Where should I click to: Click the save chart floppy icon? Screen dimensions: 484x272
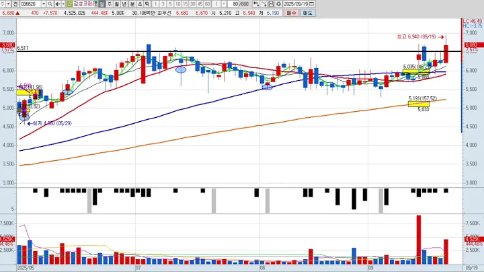[x=271, y=4]
